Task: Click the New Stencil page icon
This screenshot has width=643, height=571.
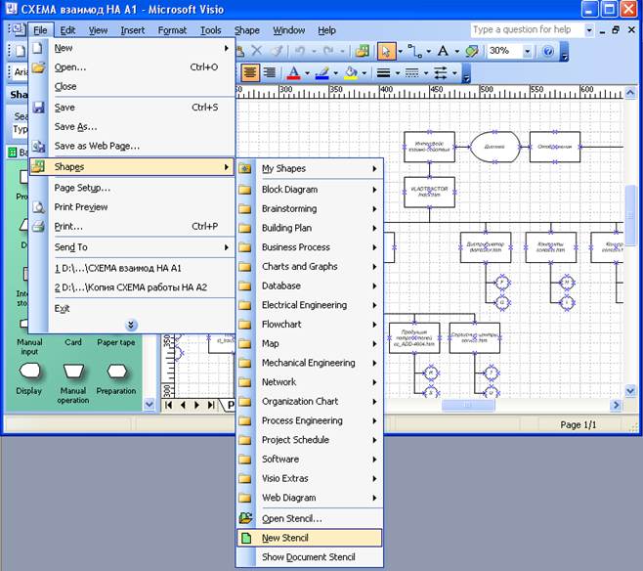Action: pos(246,538)
